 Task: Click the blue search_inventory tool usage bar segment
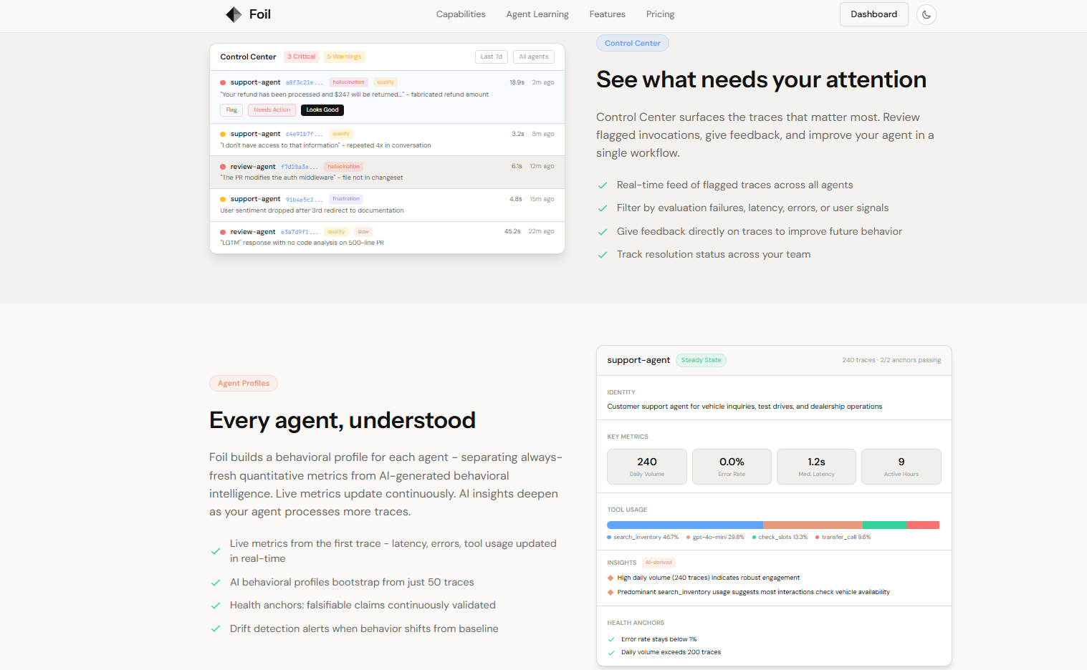(x=685, y=525)
